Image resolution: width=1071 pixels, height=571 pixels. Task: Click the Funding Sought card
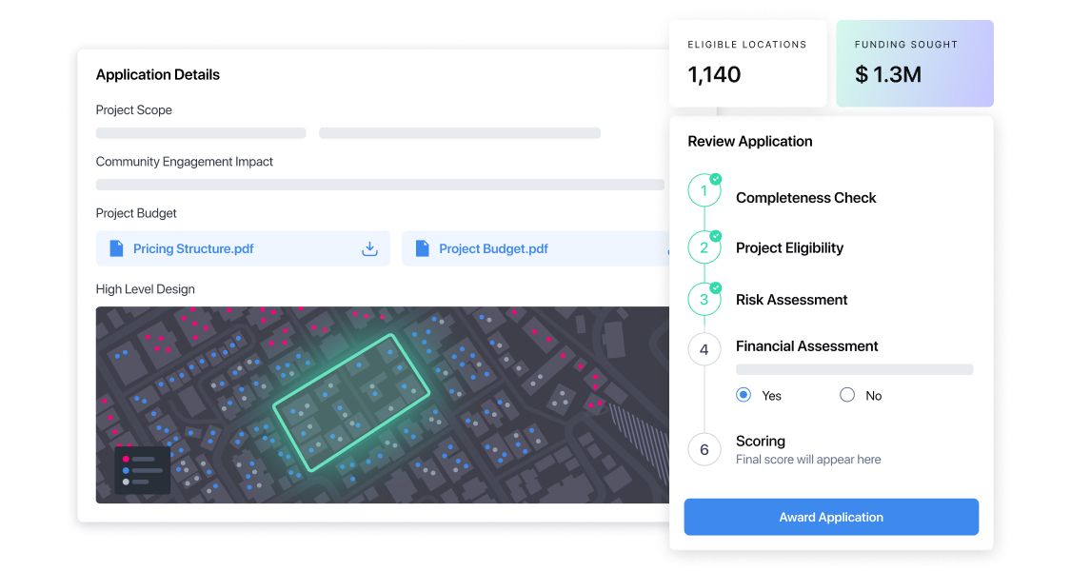point(915,64)
